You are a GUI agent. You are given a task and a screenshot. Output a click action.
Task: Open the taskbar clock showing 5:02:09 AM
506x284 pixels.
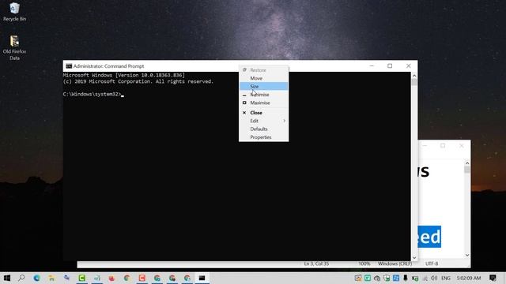(x=469, y=278)
